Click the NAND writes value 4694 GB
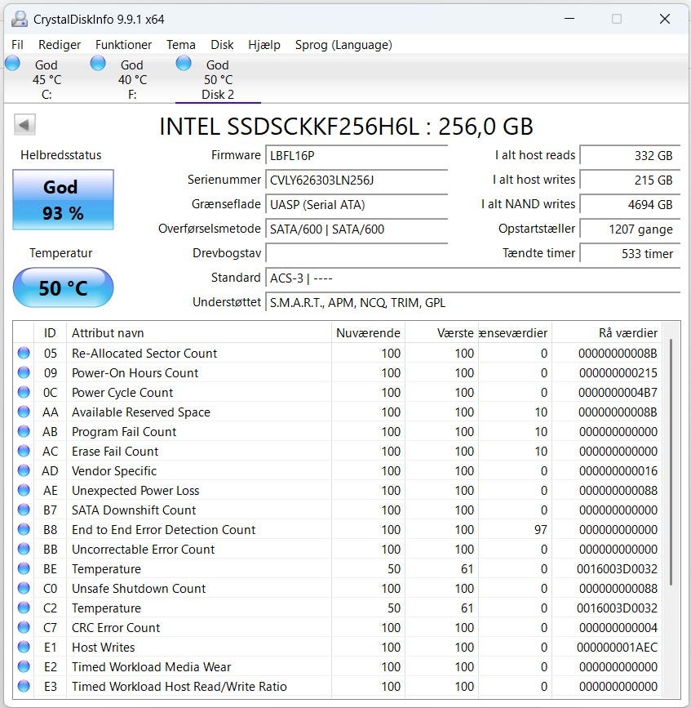Viewport: 691px width, 708px height. tap(630, 204)
